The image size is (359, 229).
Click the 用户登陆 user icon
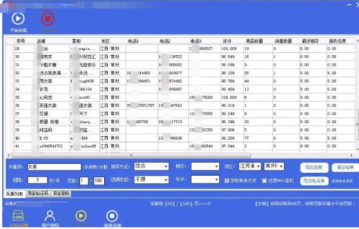point(50,217)
